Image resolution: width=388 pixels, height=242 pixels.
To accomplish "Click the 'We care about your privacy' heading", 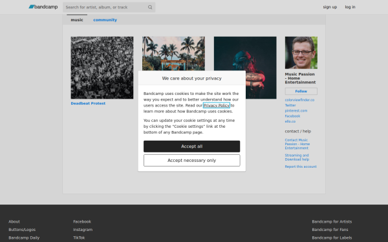I will coord(191,78).
